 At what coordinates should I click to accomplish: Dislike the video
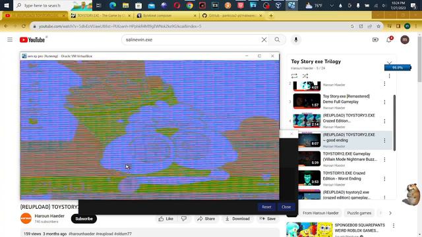[x=184, y=219]
